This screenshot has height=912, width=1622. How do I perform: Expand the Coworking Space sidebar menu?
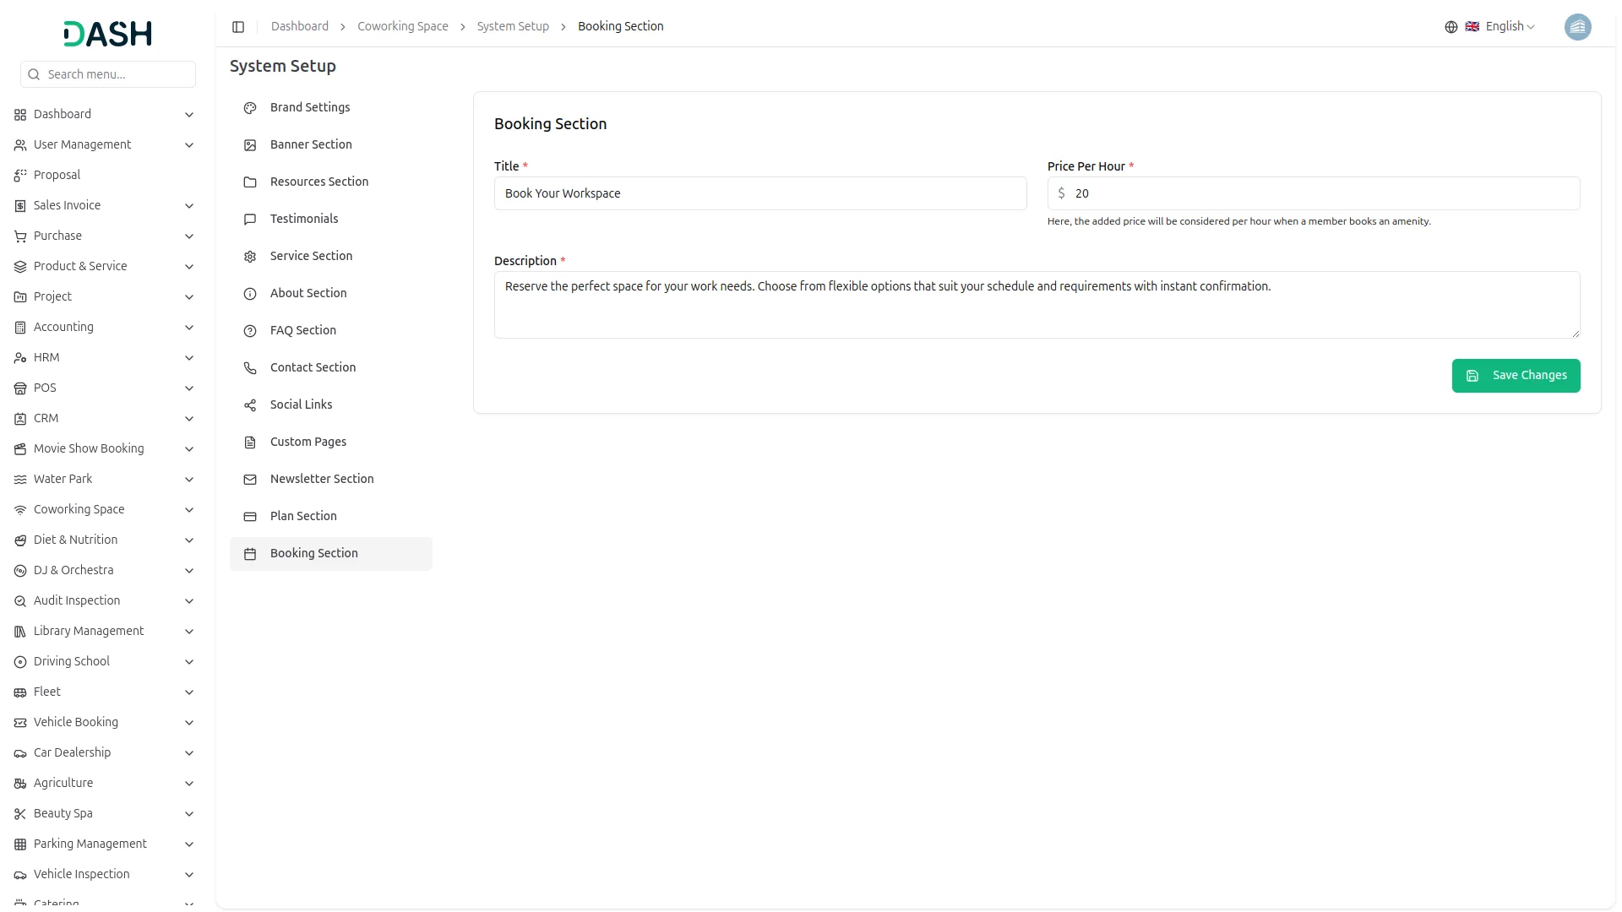coord(79,510)
